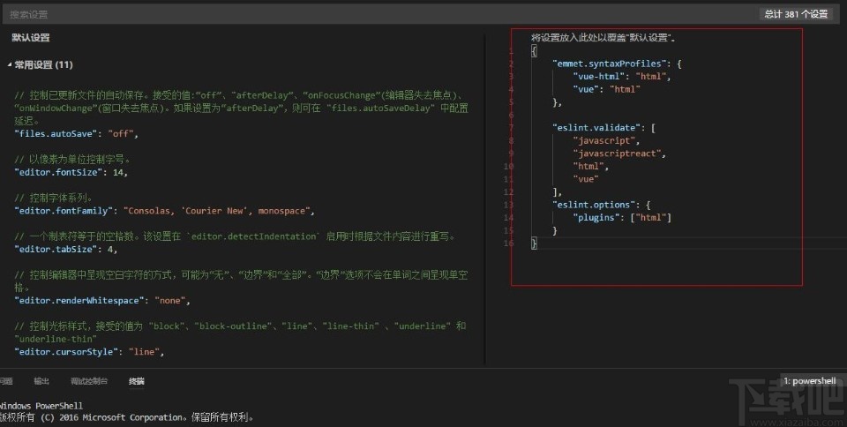Switch to the 终端 panel tab
The width and height of the screenshot is (847, 427).
(x=136, y=381)
